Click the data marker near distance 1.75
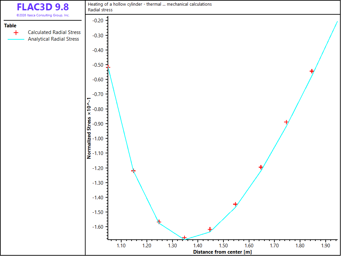Image resolution: width=341 pixels, height=256 pixels. pos(286,122)
